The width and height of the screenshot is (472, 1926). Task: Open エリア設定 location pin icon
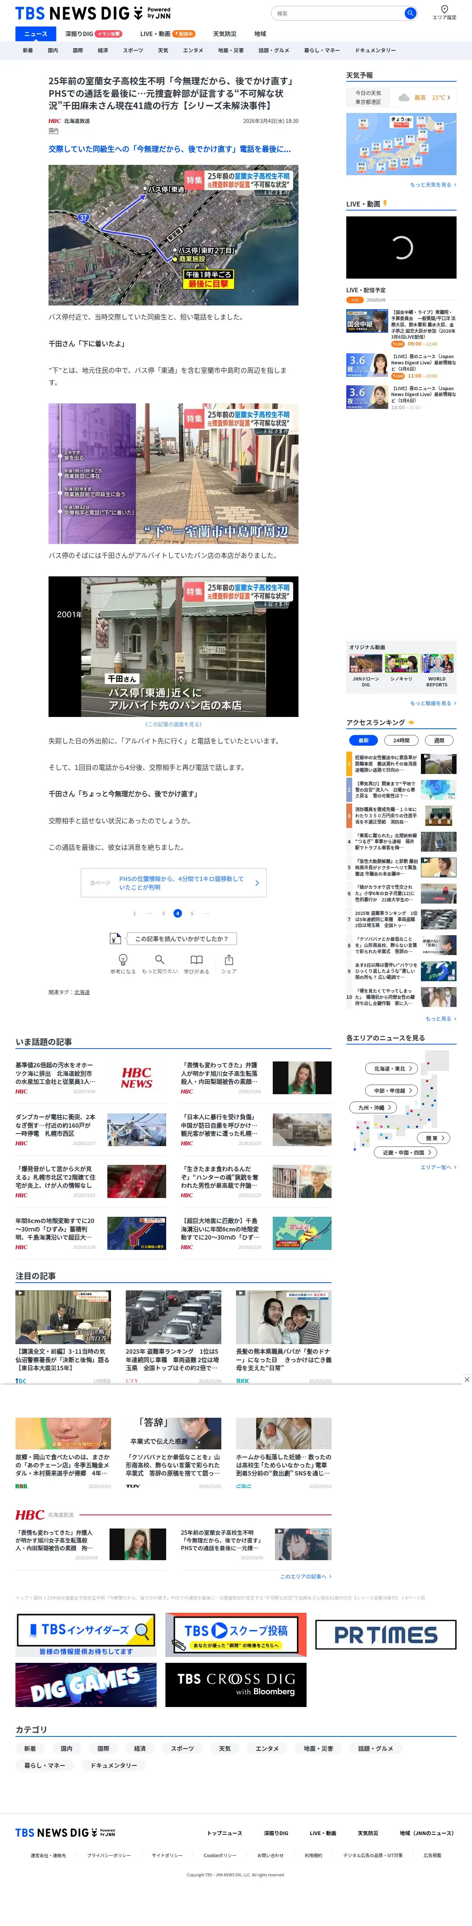point(444,10)
